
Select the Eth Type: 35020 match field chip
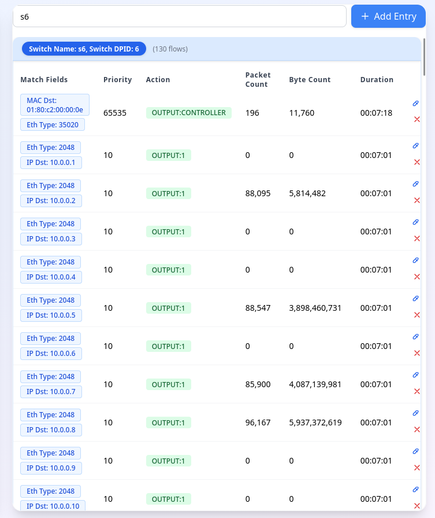pos(53,124)
